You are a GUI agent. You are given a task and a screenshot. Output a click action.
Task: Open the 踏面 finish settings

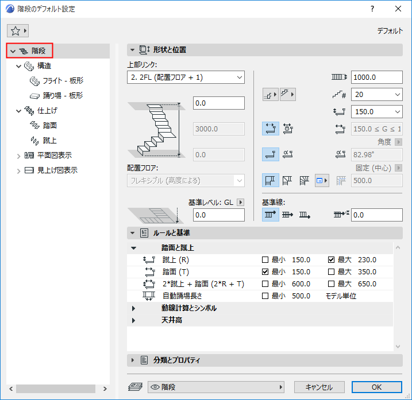pyautogui.click(x=49, y=126)
